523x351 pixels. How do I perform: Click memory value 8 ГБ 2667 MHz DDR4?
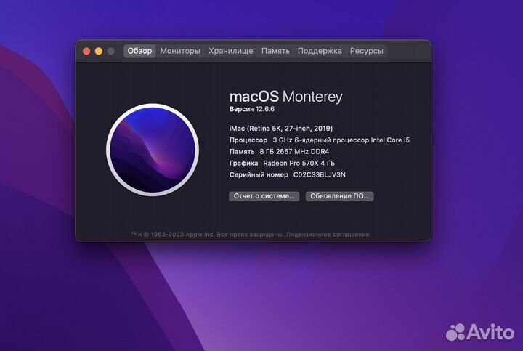click(294, 152)
